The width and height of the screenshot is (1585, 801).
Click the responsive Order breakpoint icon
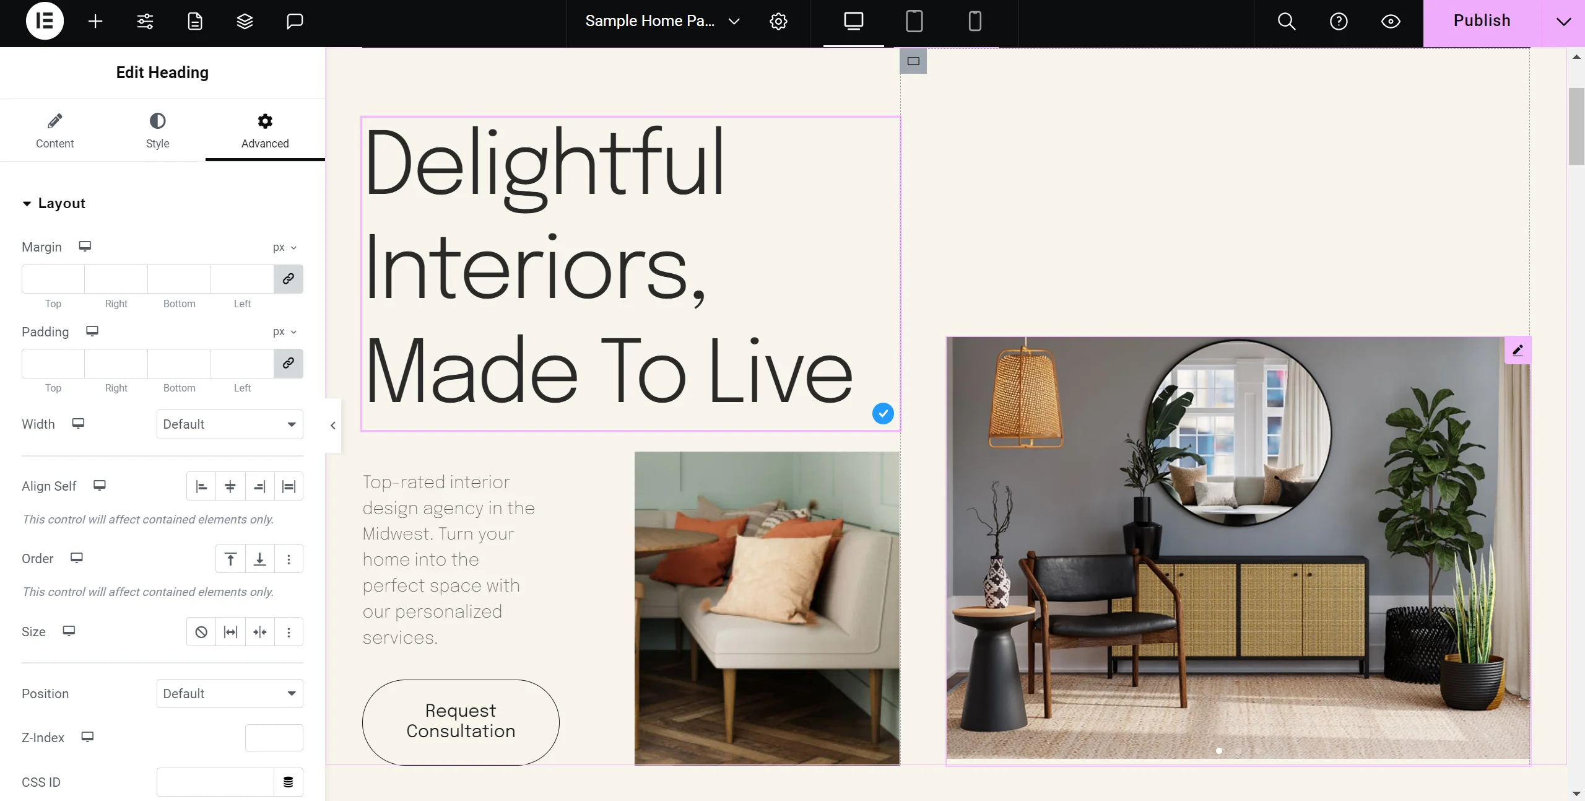pyautogui.click(x=77, y=558)
